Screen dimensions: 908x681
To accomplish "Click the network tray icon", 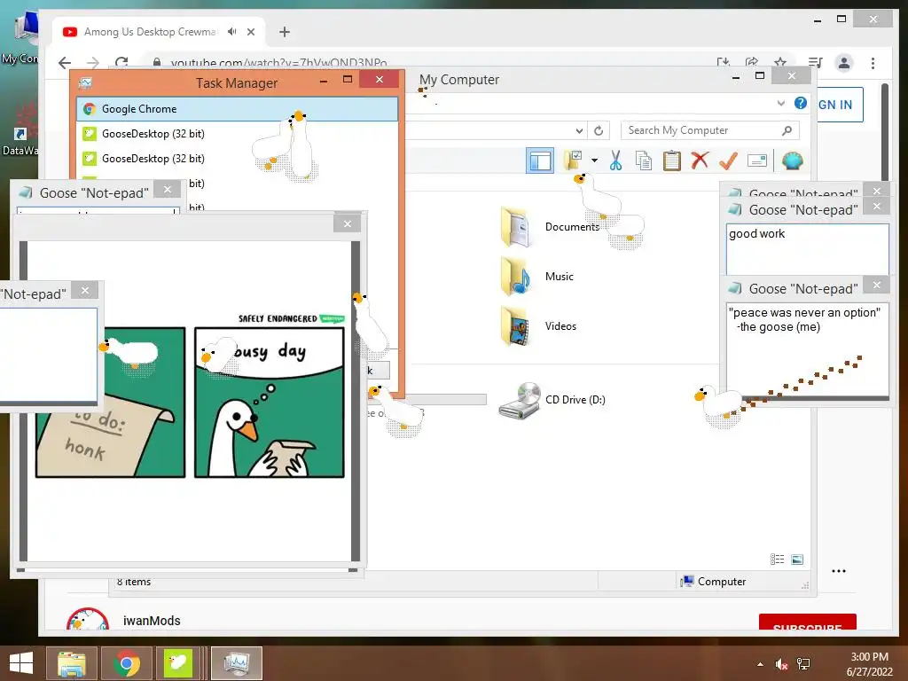I will [803, 664].
